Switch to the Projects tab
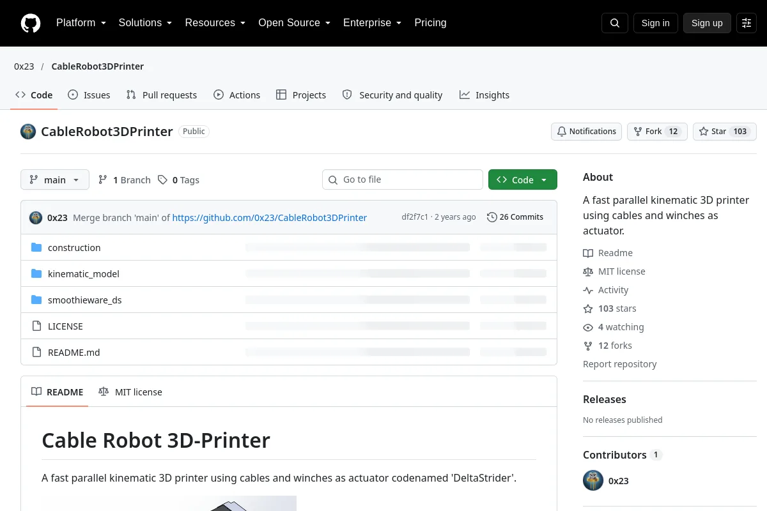The width and height of the screenshot is (767, 511). [301, 95]
